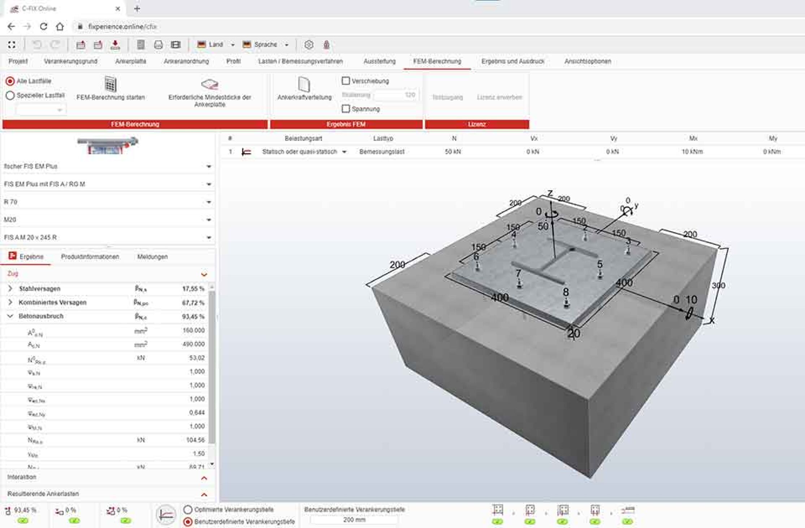
Task: Switch to the Ergebnis und Ausdruck tab
Action: (513, 61)
